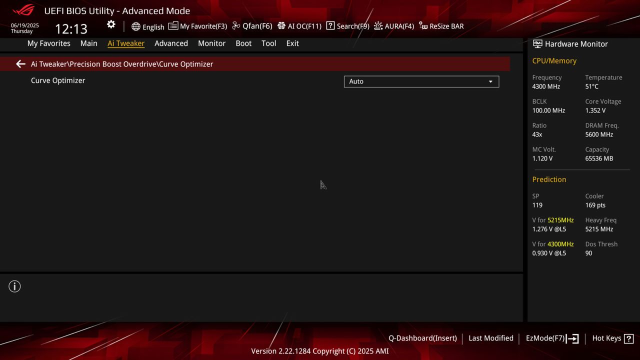The image size is (640, 360).
Task: Open Qfan fan control settings
Action: pos(251,26)
